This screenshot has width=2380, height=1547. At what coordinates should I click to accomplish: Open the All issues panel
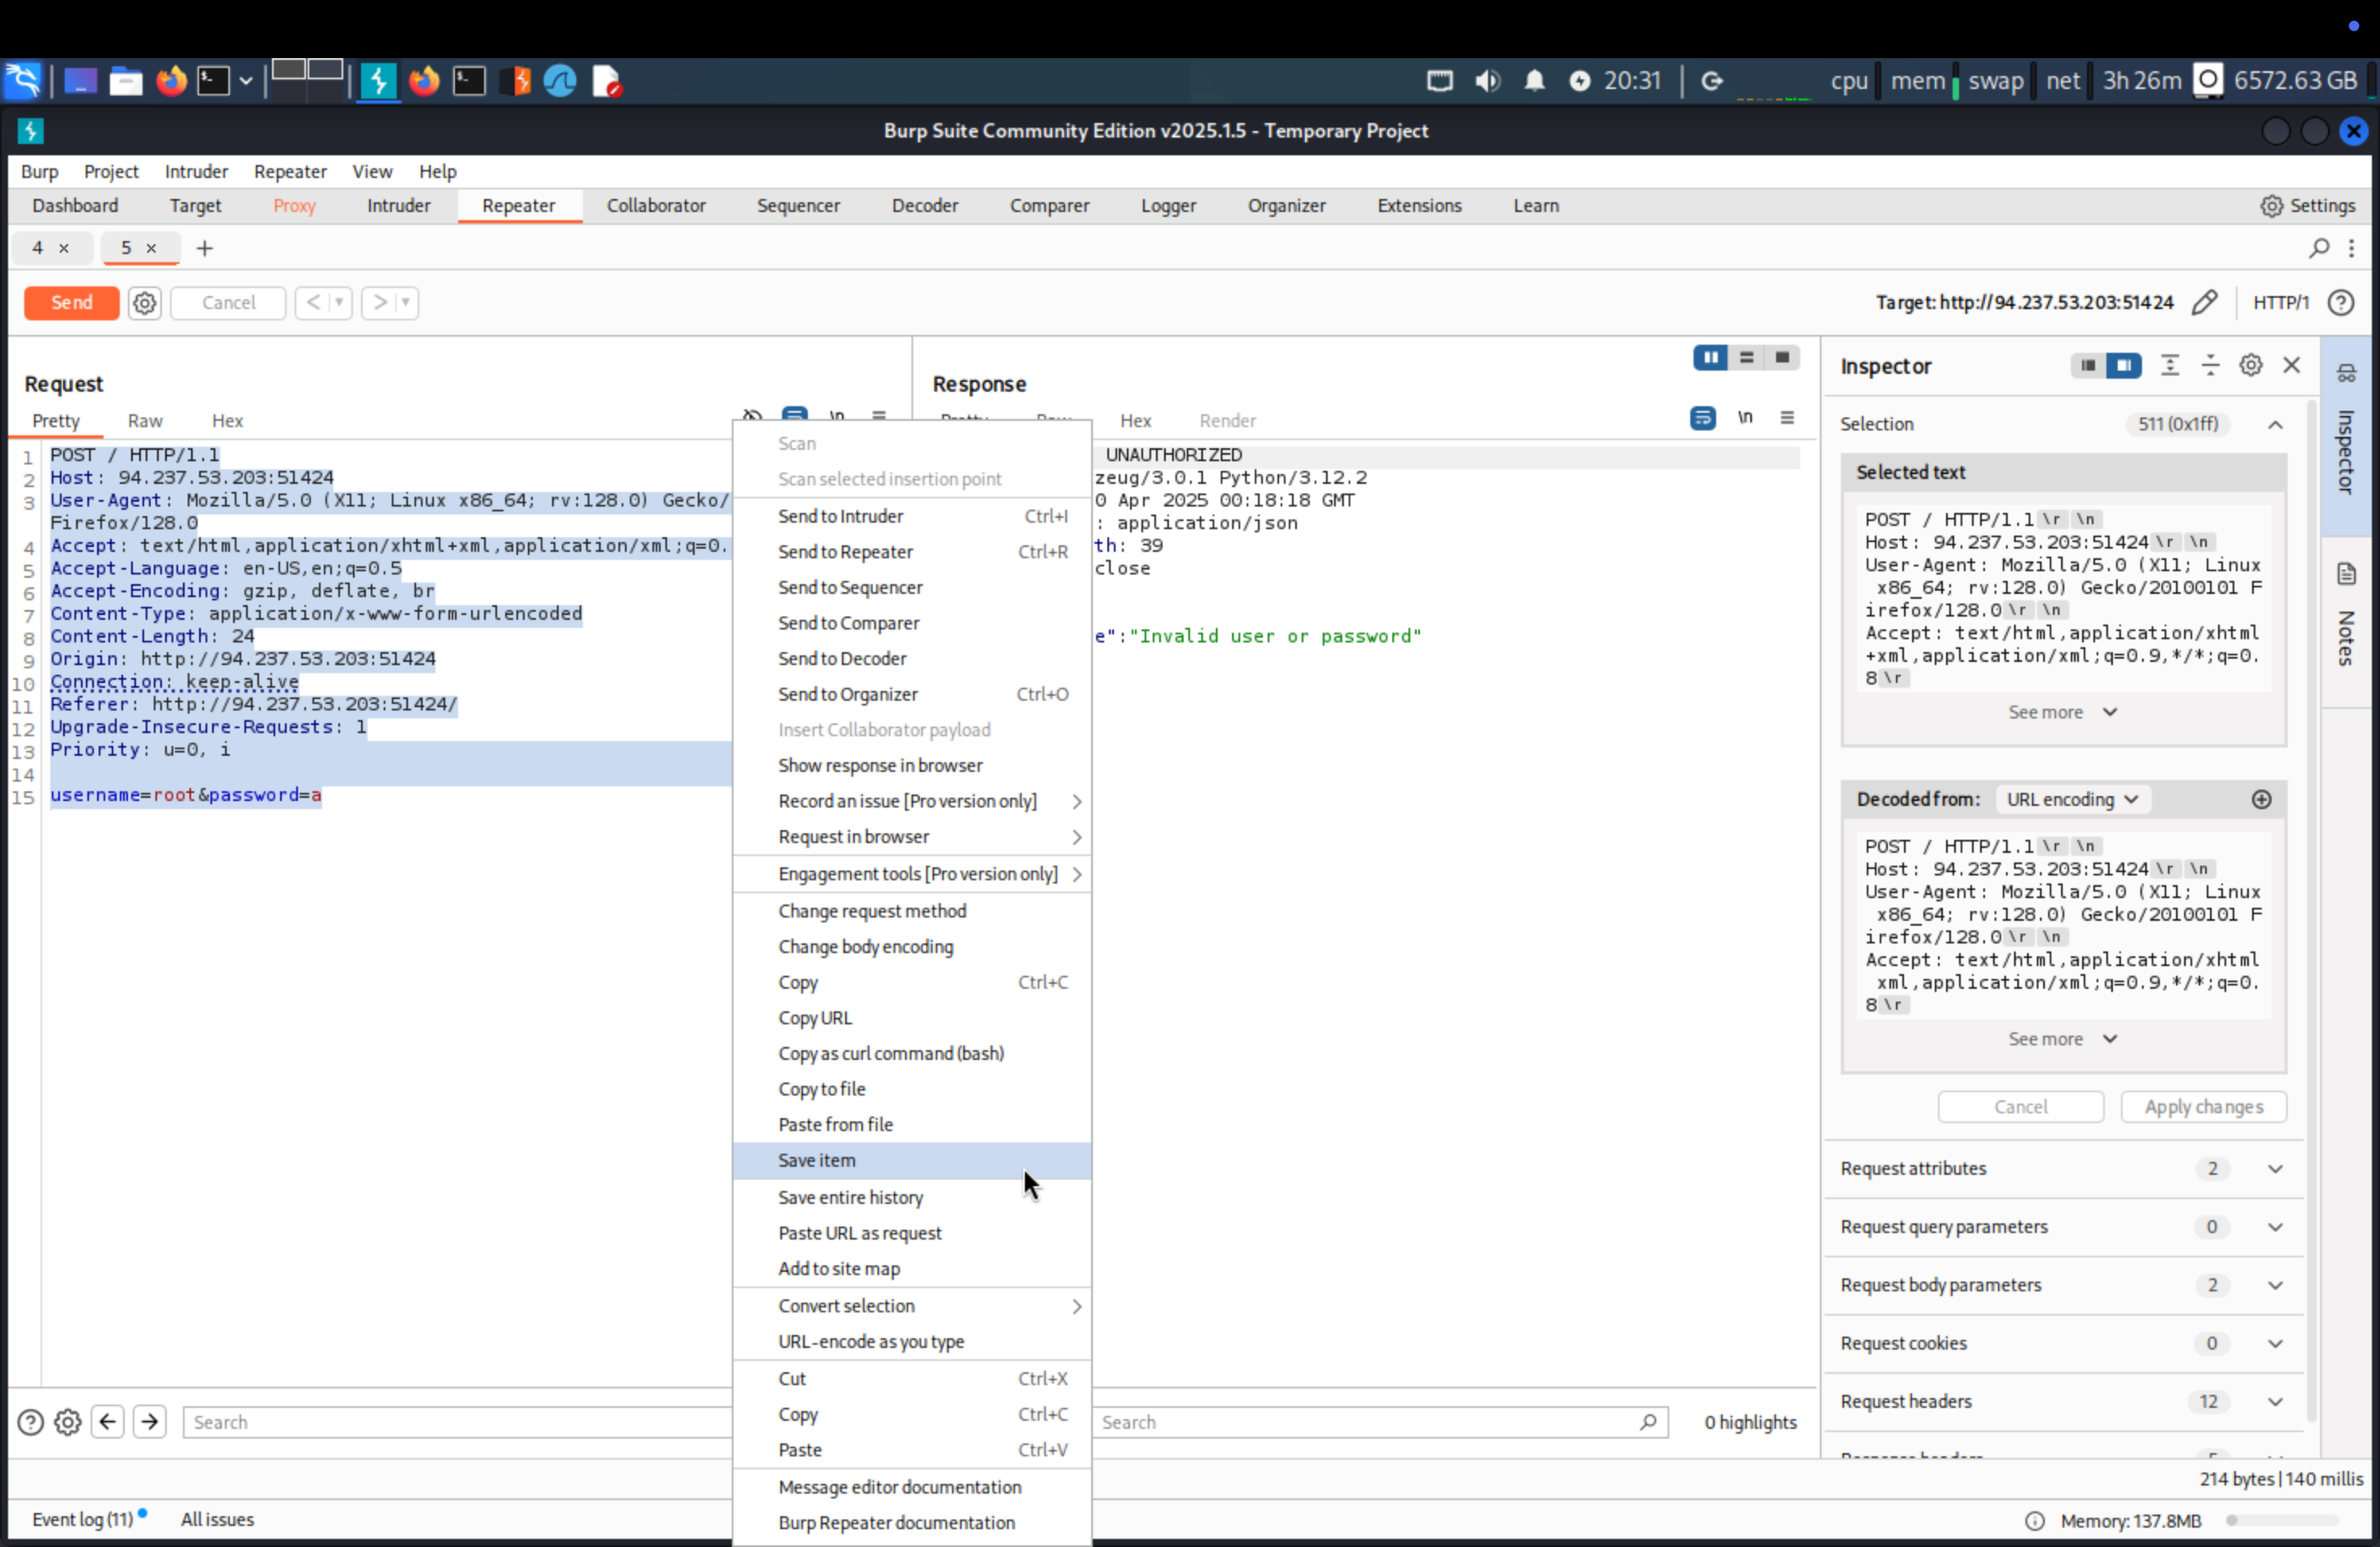tap(217, 1519)
